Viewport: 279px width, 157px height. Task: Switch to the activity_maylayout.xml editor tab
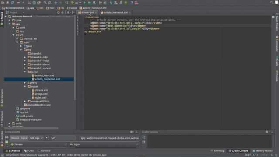[116, 13]
